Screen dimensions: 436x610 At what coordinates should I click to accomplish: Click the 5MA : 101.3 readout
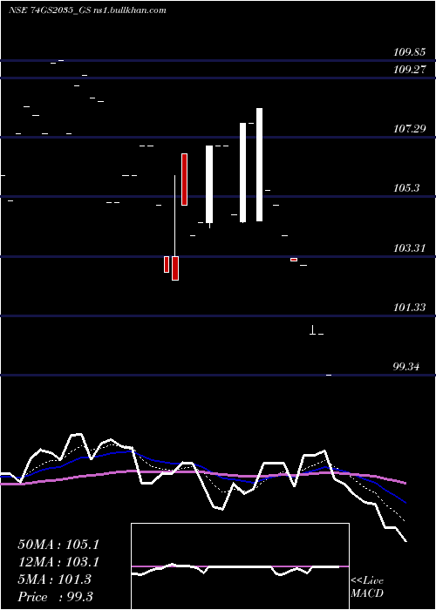click(x=54, y=579)
